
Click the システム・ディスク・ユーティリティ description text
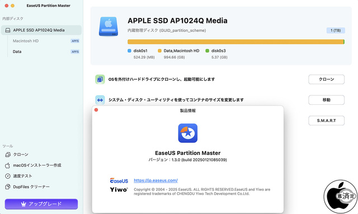tap(176, 100)
